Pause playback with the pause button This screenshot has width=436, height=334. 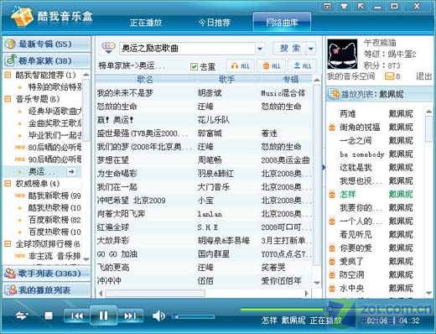pos(103,316)
